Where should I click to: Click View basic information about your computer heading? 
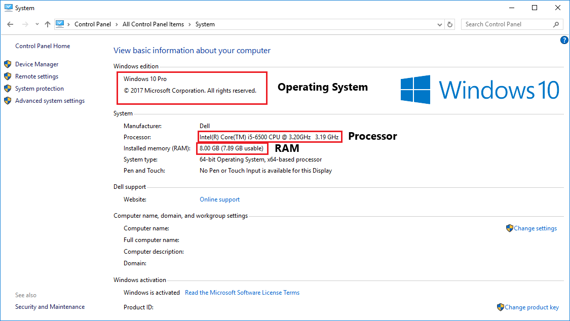(x=192, y=51)
